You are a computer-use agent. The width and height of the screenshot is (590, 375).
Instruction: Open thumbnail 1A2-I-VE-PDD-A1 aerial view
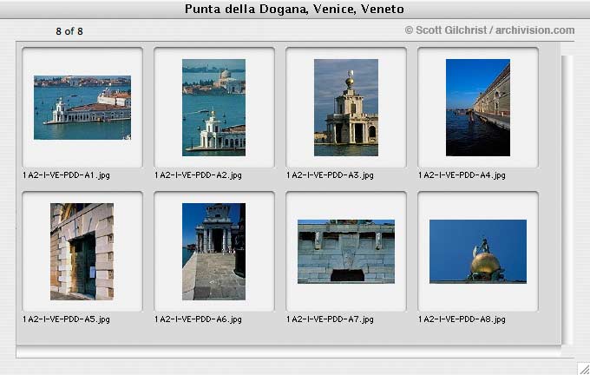coord(82,108)
